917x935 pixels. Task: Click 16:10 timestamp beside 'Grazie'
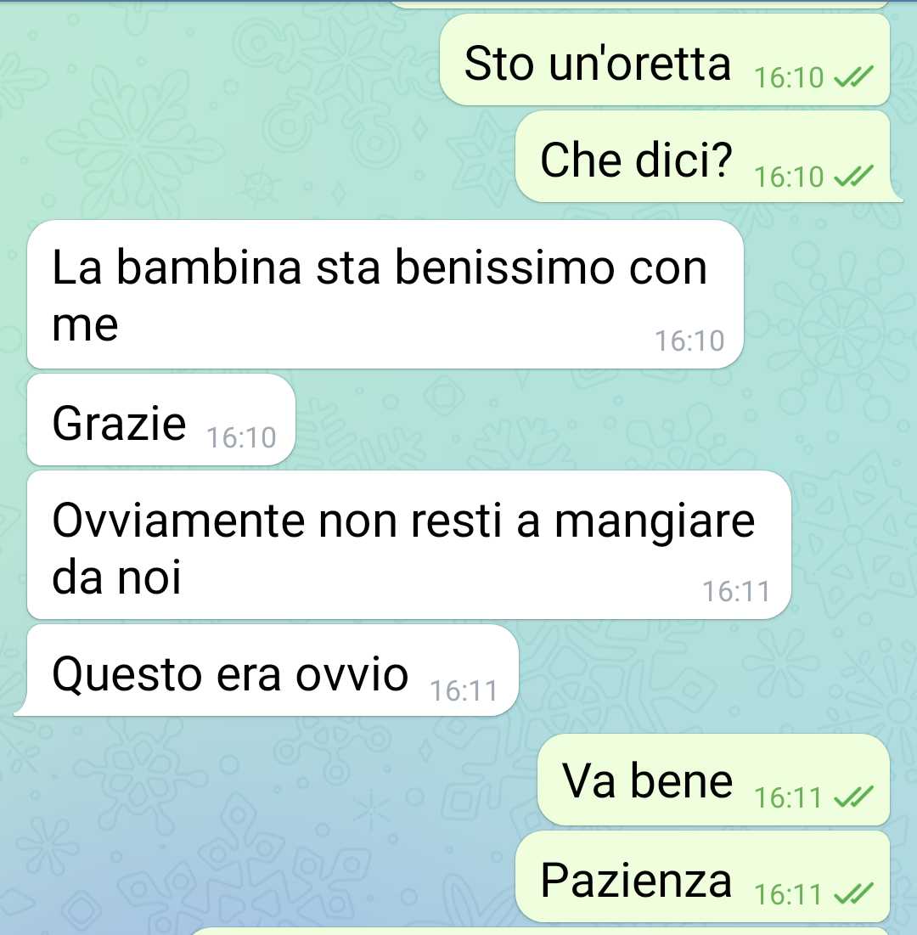tap(241, 437)
